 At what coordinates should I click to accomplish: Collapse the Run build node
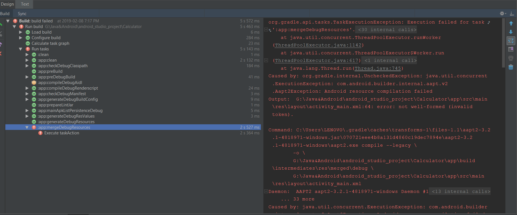14,27
